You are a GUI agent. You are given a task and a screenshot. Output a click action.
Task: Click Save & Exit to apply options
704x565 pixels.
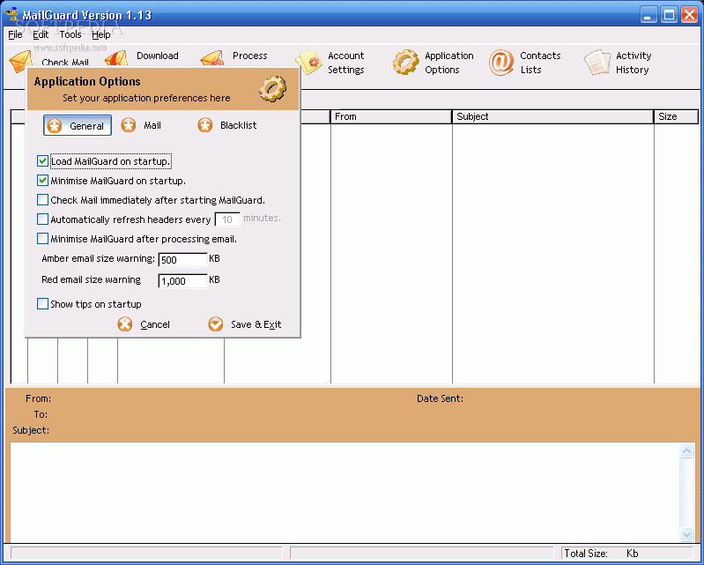click(256, 324)
